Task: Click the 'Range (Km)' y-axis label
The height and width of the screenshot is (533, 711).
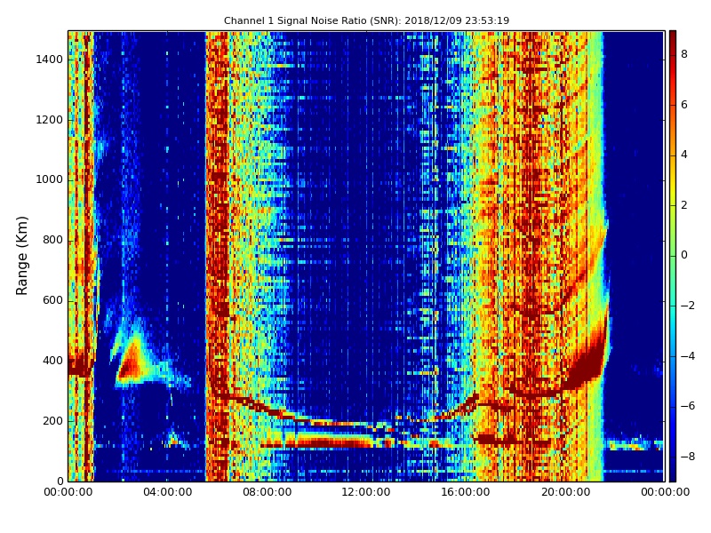Action: click(21, 256)
